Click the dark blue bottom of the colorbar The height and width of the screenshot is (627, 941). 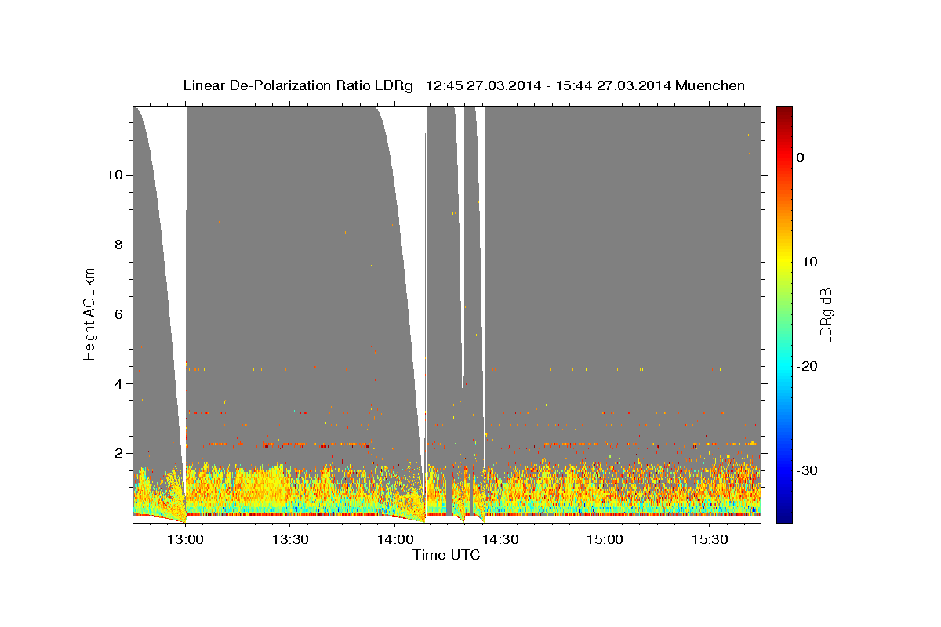pos(784,516)
